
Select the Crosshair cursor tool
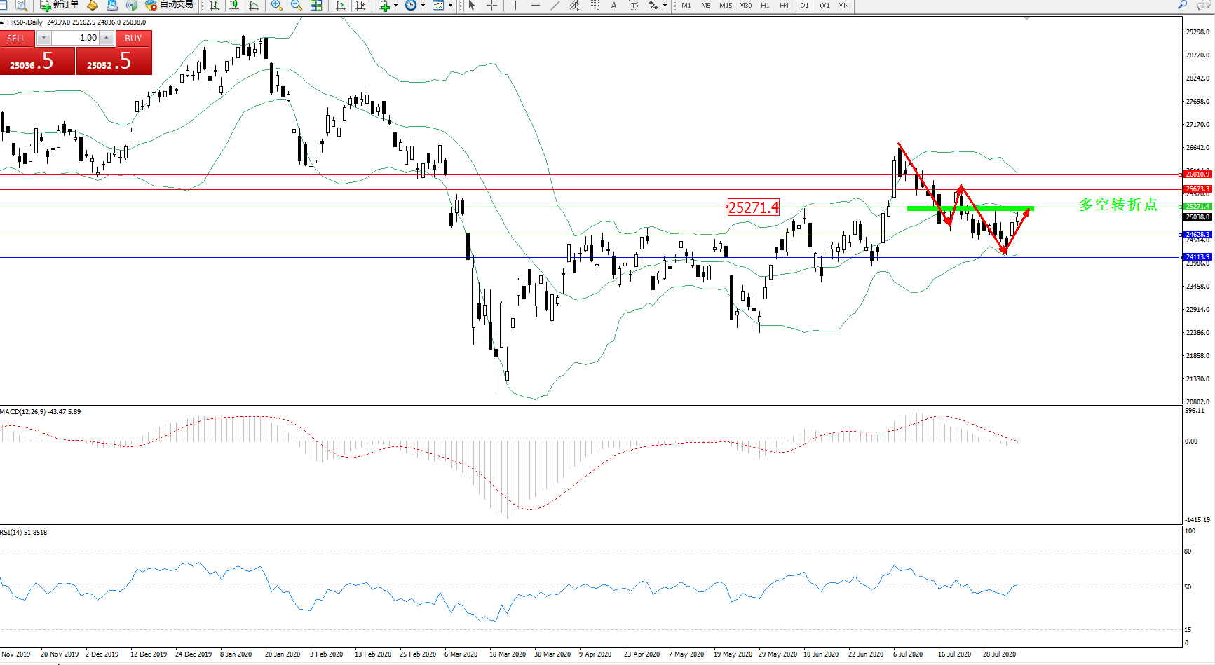492,6
